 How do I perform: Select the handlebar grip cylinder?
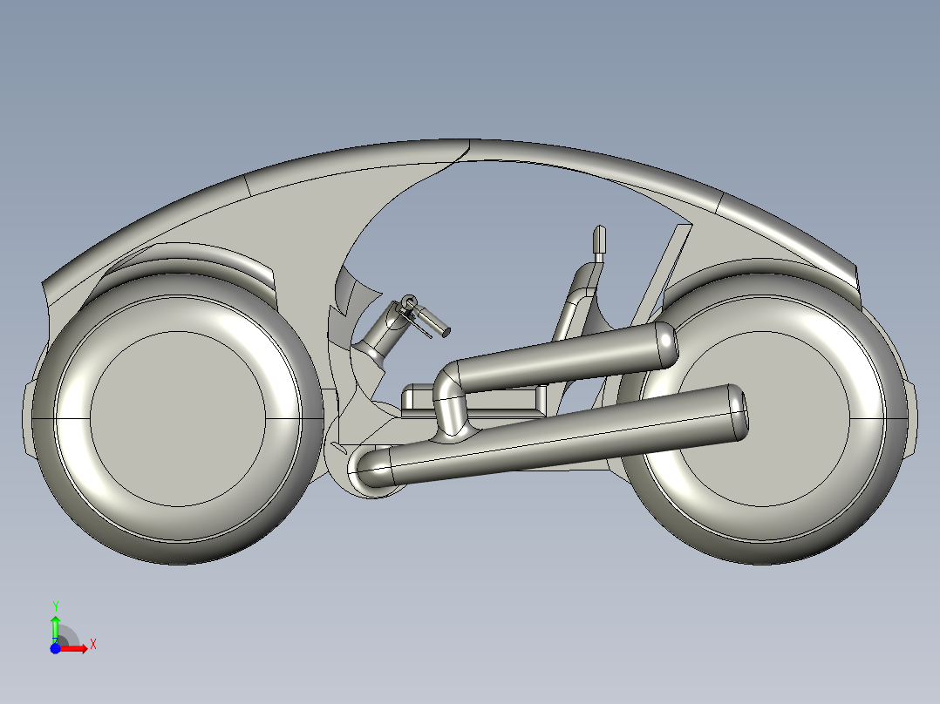433,320
